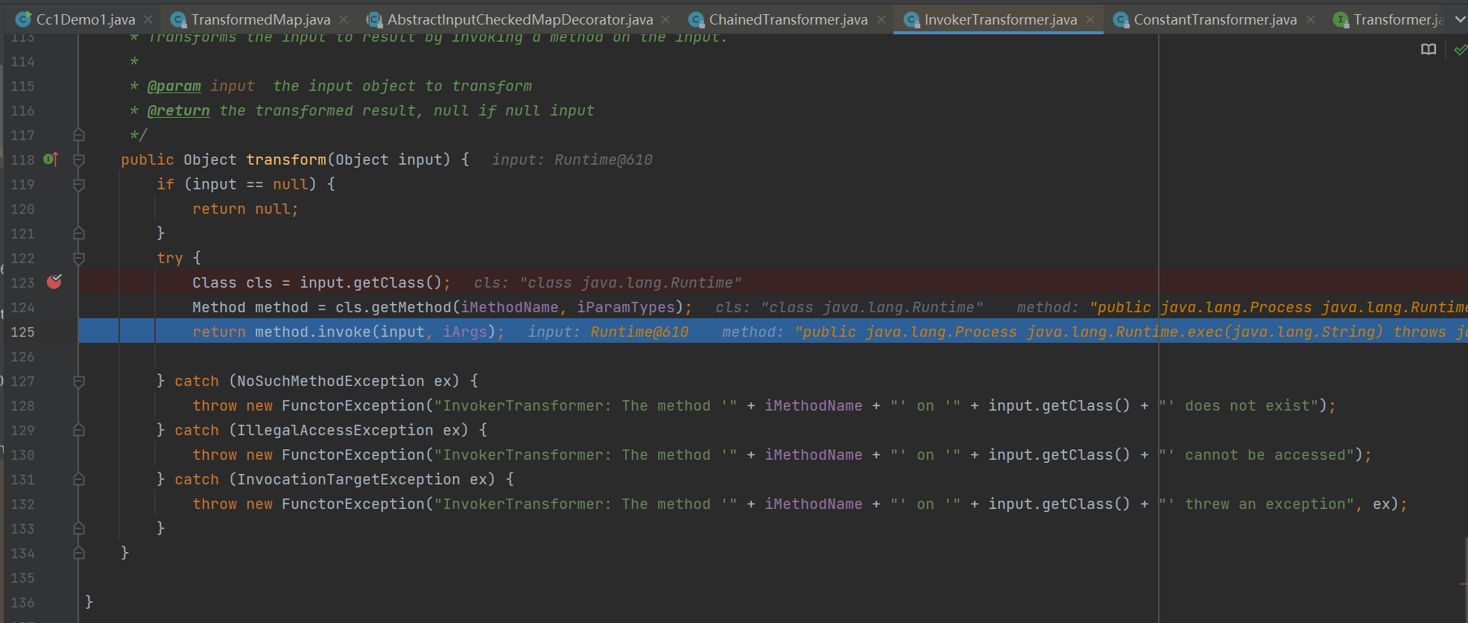Fold catch block end marker line 133
This screenshot has height=623, width=1468.
coord(78,528)
